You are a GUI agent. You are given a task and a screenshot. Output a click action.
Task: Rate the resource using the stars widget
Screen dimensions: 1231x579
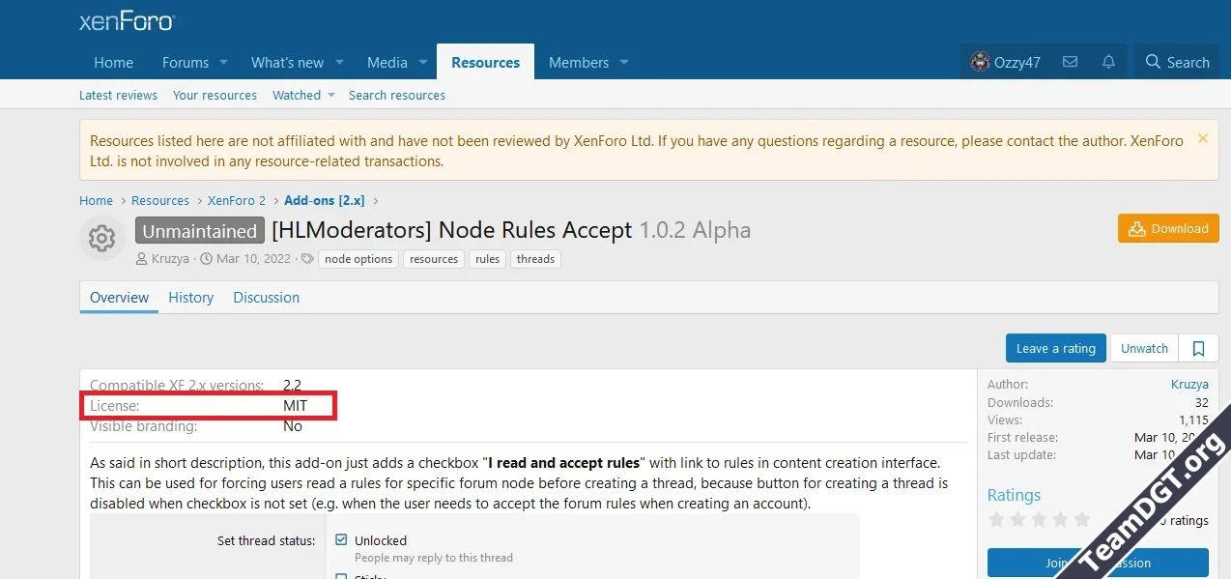point(1040,519)
